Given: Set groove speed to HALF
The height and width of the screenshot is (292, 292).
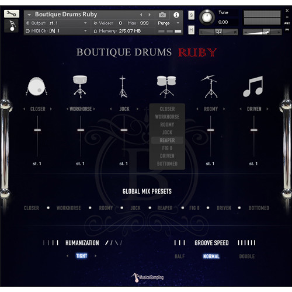Looking at the screenshot, I should click(179, 256).
